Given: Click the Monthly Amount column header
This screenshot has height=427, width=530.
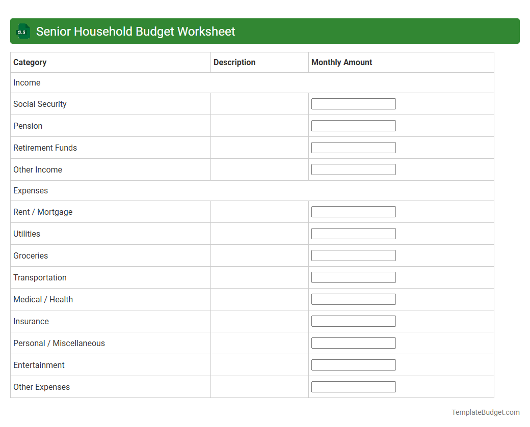Looking at the screenshot, I should click(x=341, y=62).
